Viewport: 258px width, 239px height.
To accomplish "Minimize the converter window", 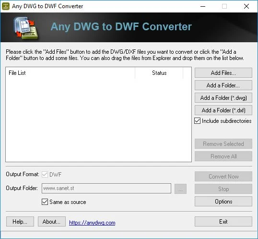I will 203,6.
